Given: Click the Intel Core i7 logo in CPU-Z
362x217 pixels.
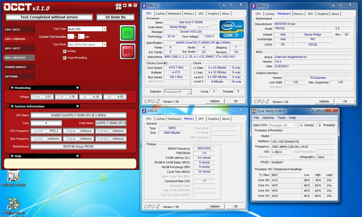Looking at the screenshot, I should coord(231,29).
